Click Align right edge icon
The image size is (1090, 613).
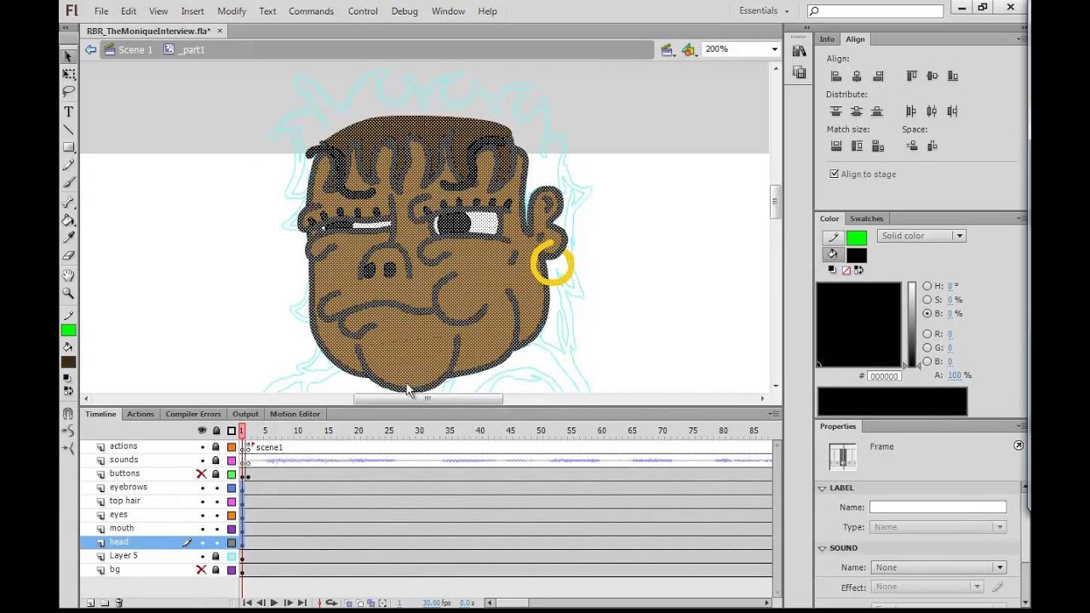pos(878,76)
